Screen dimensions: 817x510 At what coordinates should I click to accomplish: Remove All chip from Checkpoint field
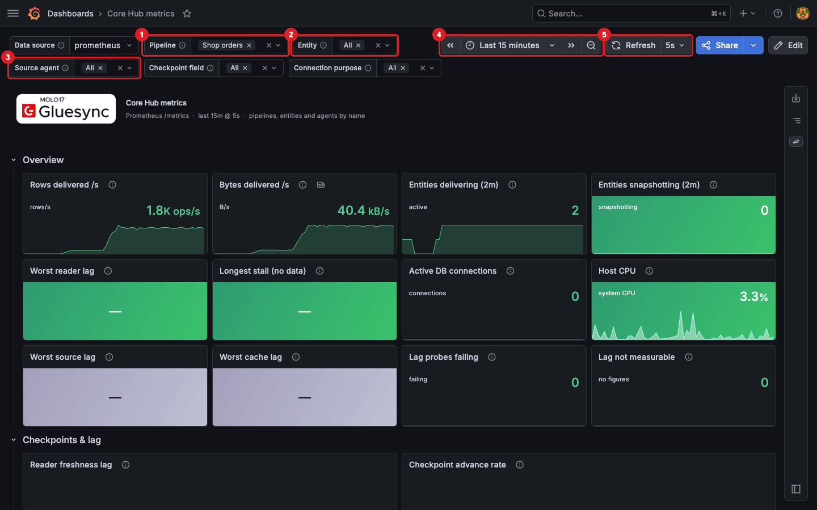pos(245,68)
